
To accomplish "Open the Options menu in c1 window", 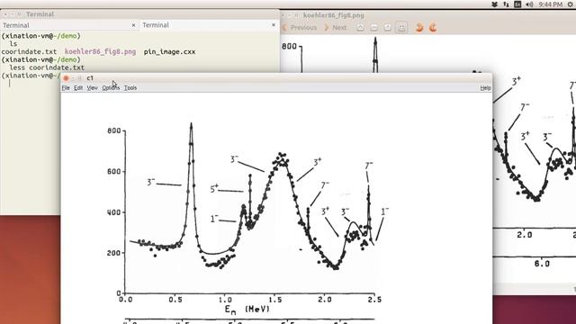I will [111, 88].
